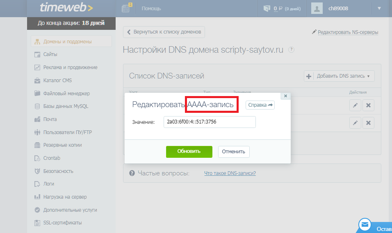The image size is (392, 233).
Task: Click the Почта mailbox icon
Action: 37,119
